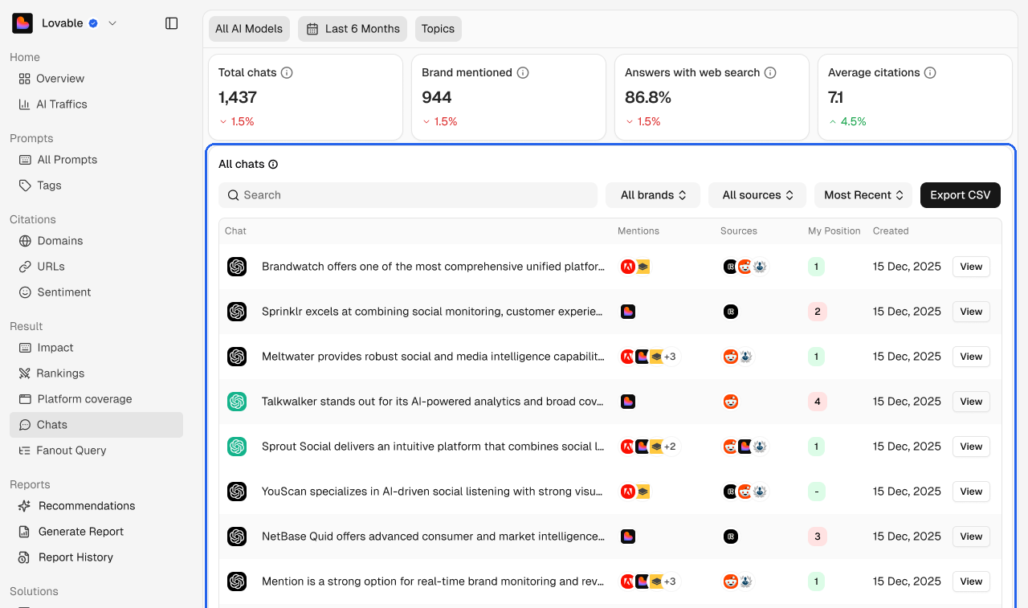
Task: Click ChatGPT icon in YouScan row
Action: (x=236, y=492)
